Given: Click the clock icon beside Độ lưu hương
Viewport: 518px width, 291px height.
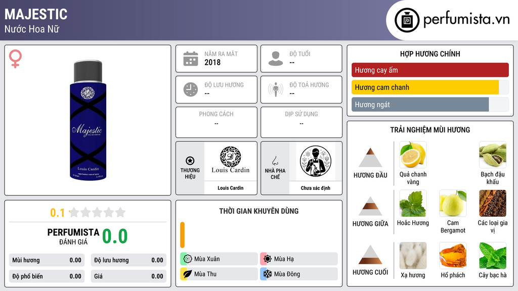Looking at the screenshot, I should point(191,89).
